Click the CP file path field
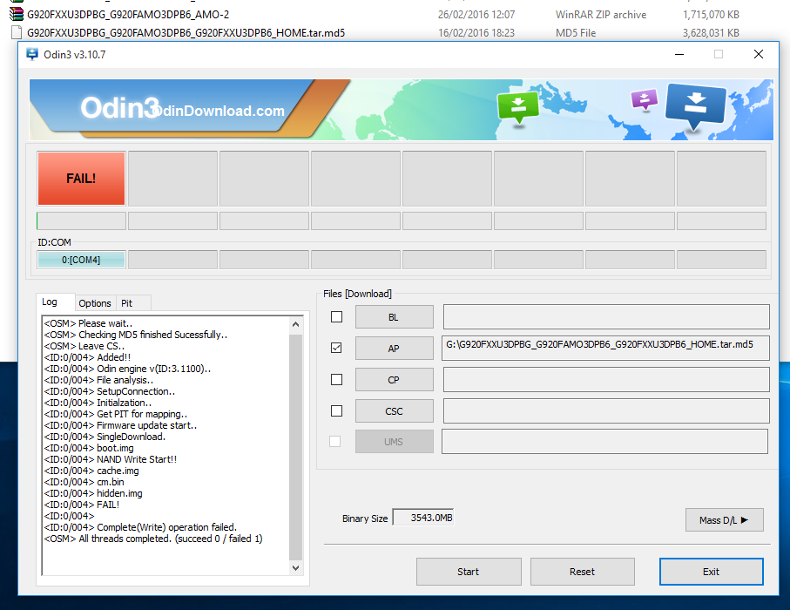Image resolution: width=790 pixels, height=610 pixels. tap(606, 380)
